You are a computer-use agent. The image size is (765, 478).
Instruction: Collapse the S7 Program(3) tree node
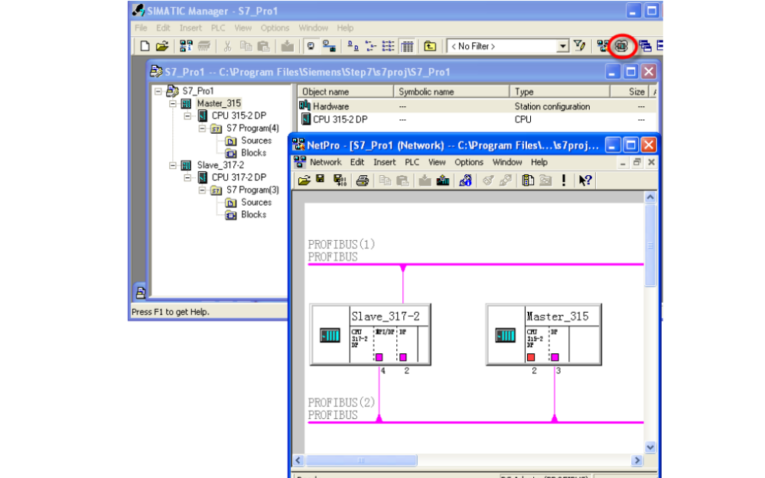[x=203, y=190]
